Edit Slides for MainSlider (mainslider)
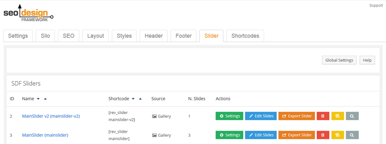The height and width of the screenshot is (144, 386). pyautogui.click(x=261, y=135)
